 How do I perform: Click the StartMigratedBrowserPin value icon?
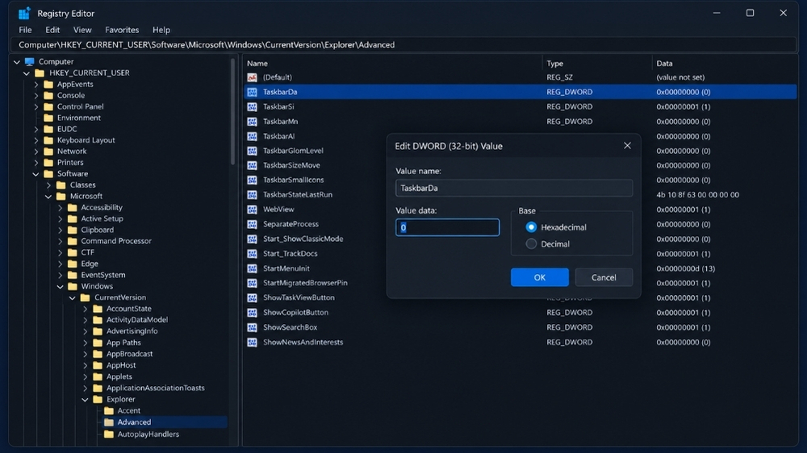pyautogui.click(x=252, y=283)
